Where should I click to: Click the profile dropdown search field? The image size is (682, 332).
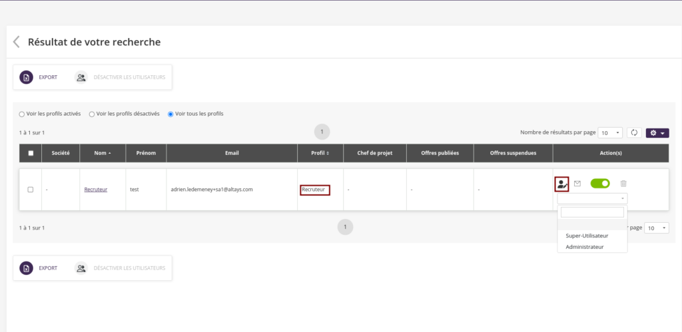(x=592, y=212)
